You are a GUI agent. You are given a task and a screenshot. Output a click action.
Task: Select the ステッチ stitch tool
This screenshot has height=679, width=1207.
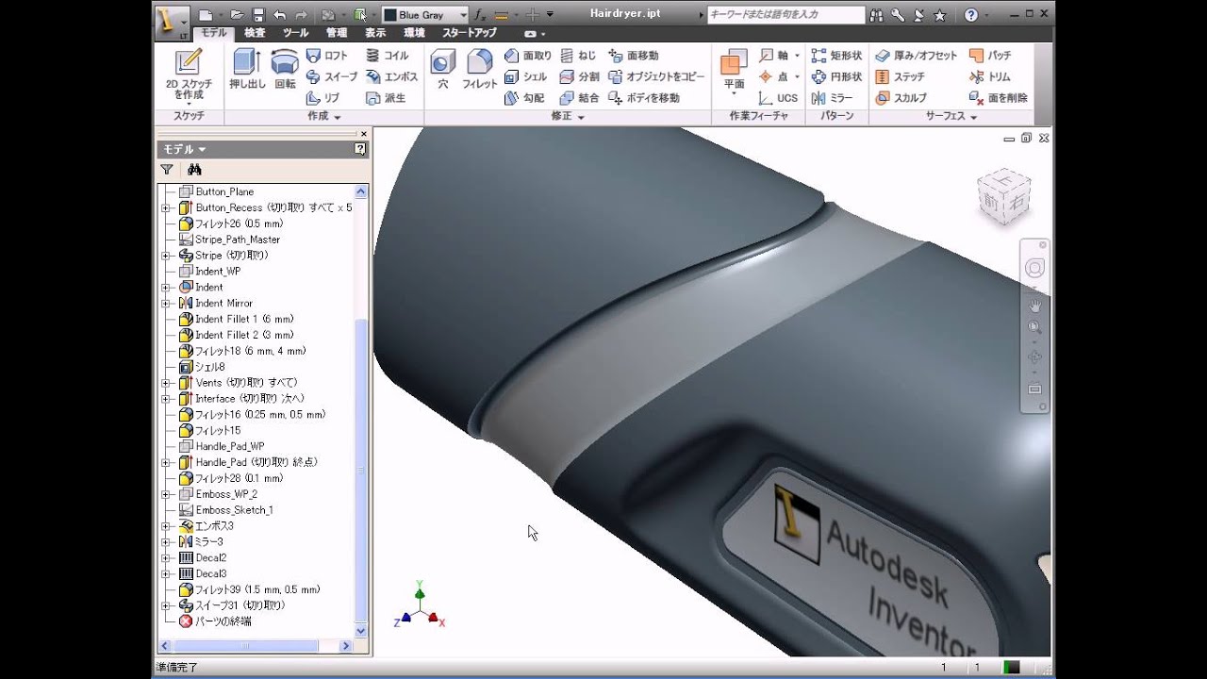click(x=900, y=76)
